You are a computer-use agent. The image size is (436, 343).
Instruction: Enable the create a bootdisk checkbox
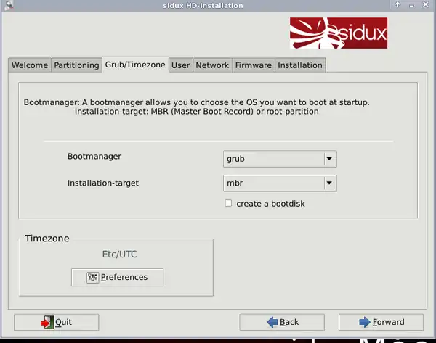coord(228,204)
